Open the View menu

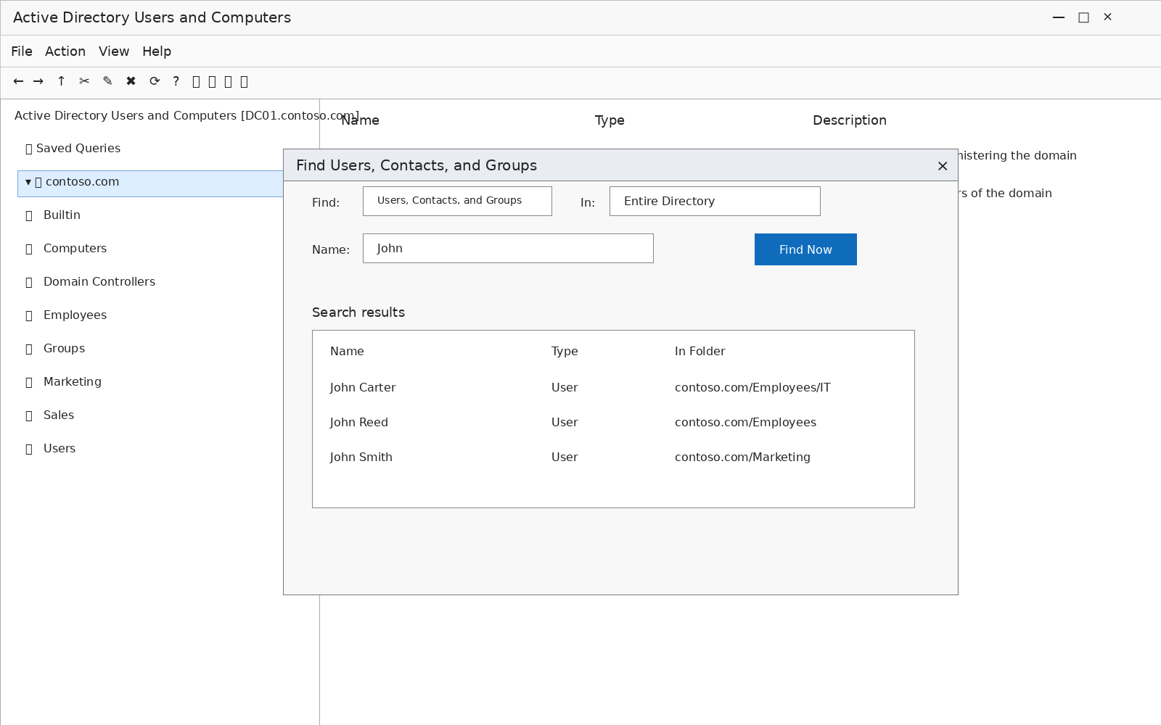pyautogui.click(x=114, y=51)
